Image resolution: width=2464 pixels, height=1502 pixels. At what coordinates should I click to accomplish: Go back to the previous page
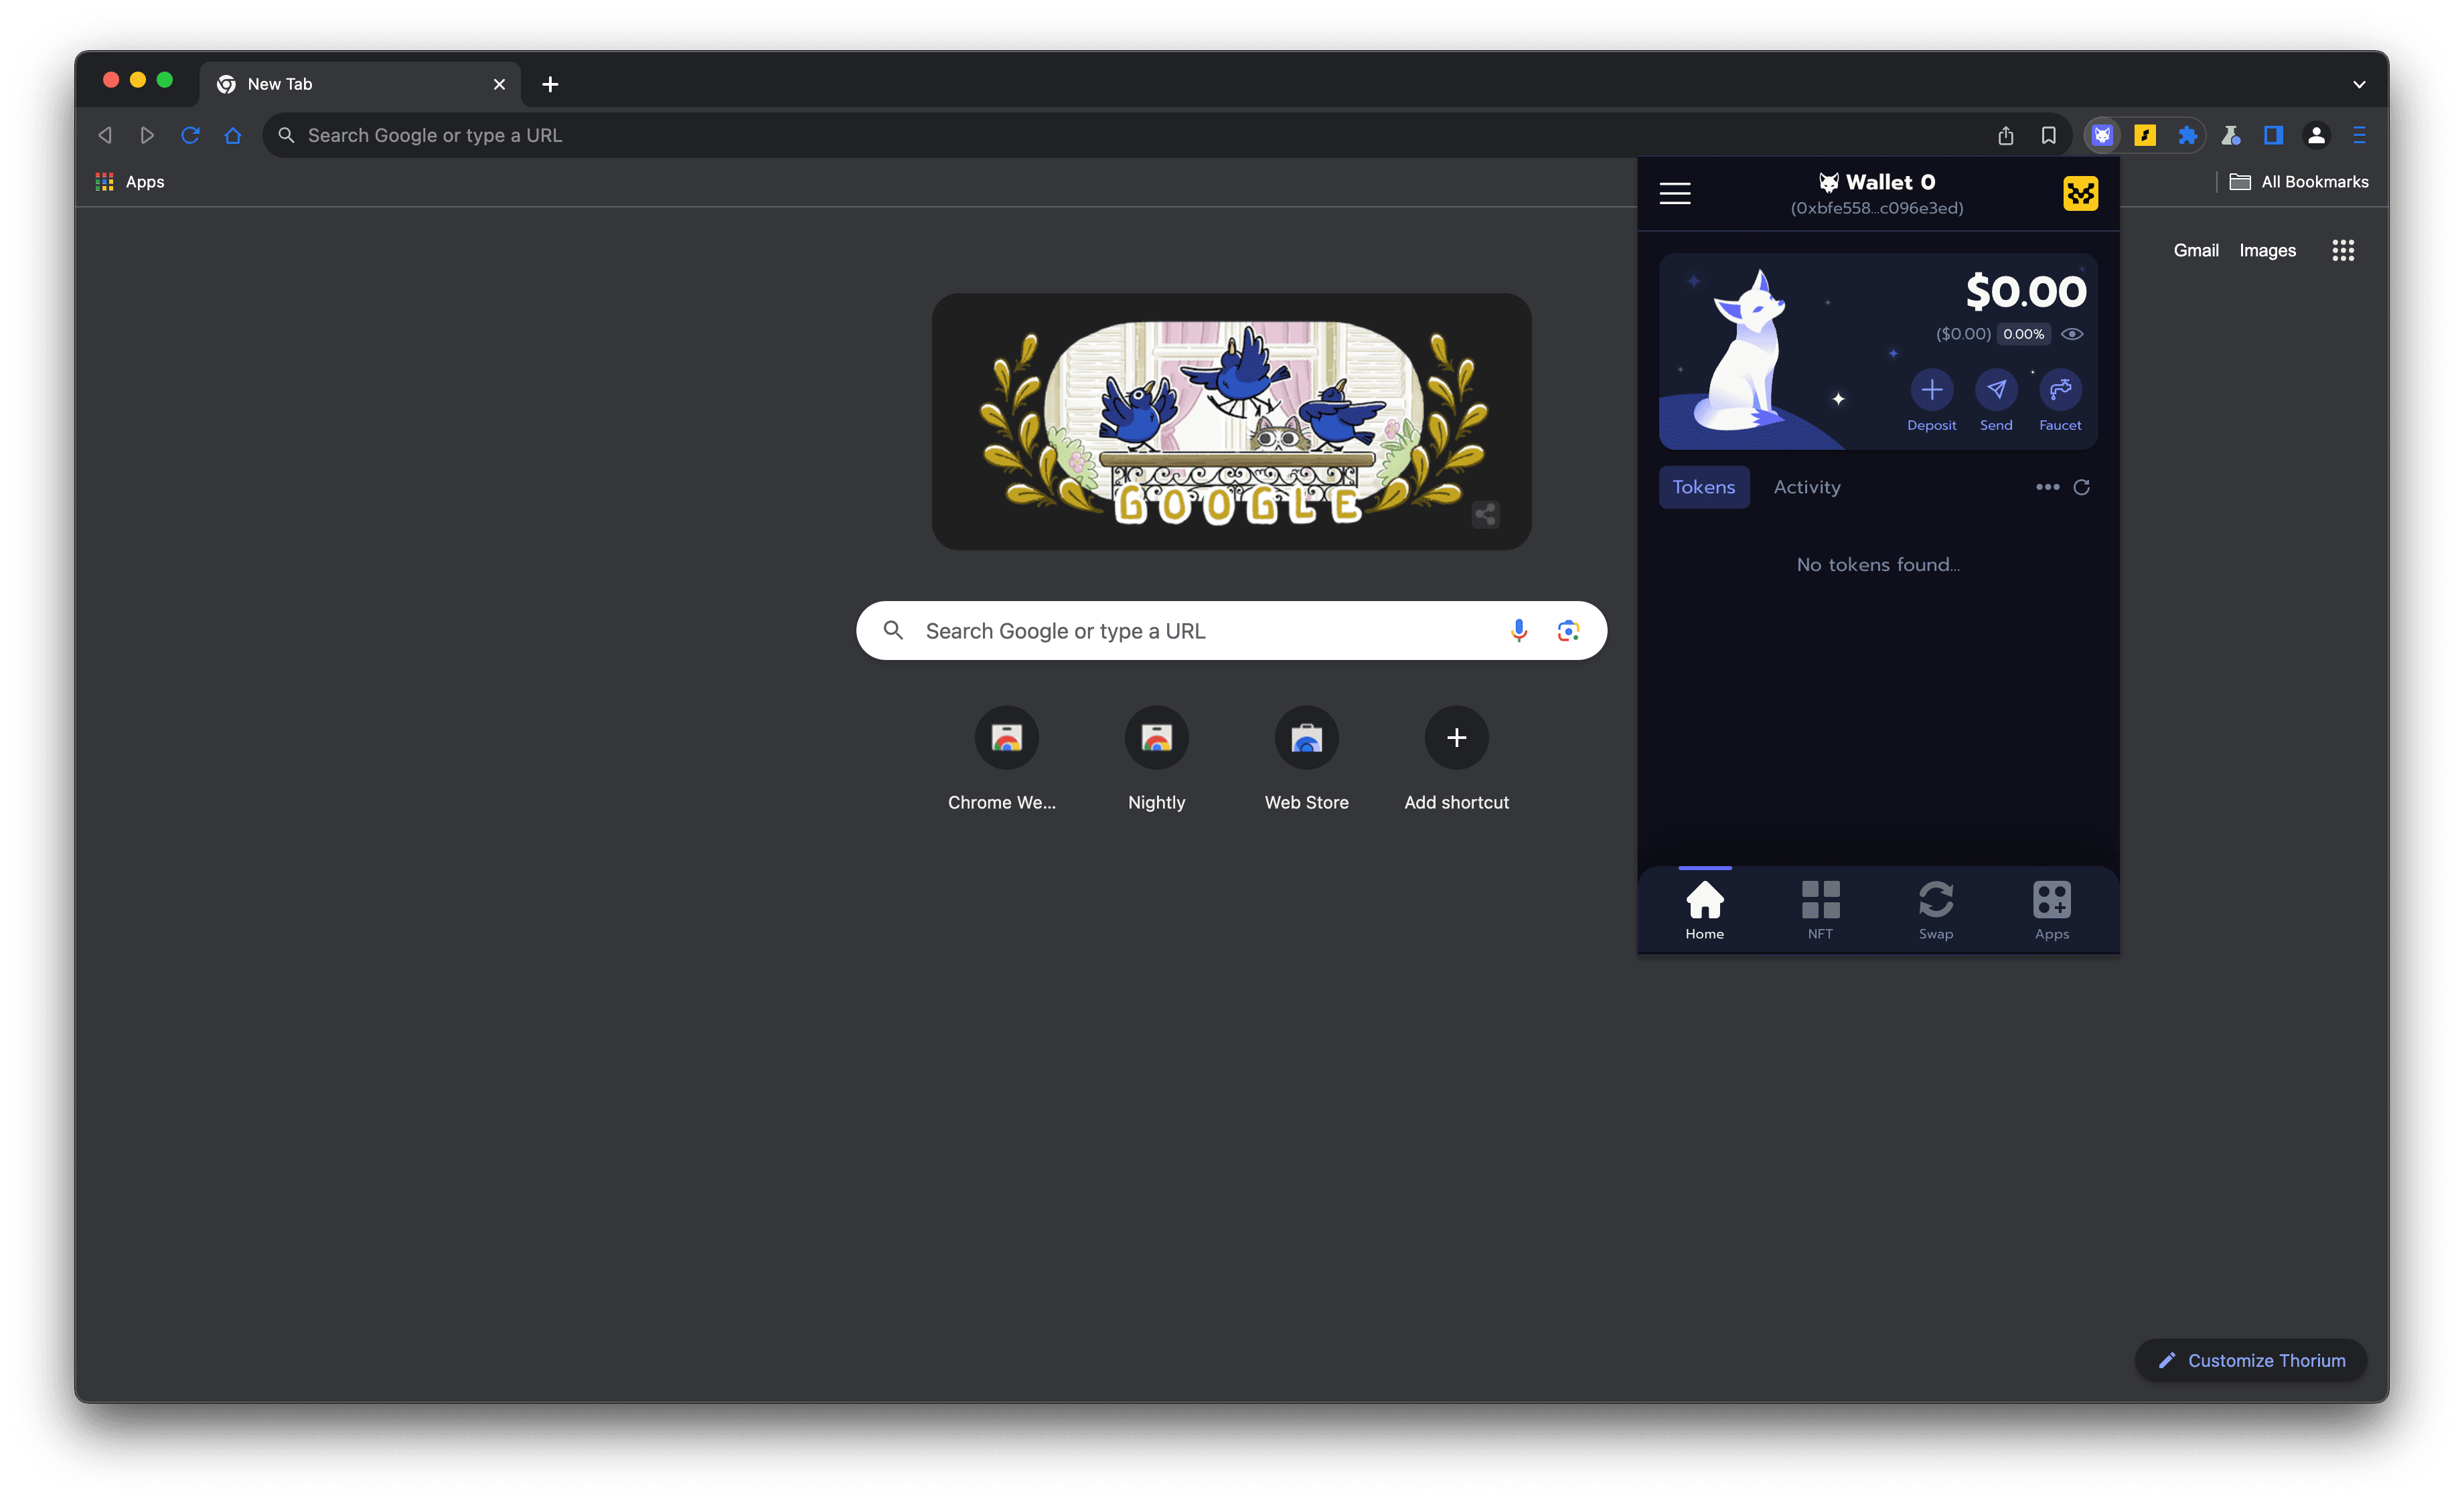click(x=105, y=135)
